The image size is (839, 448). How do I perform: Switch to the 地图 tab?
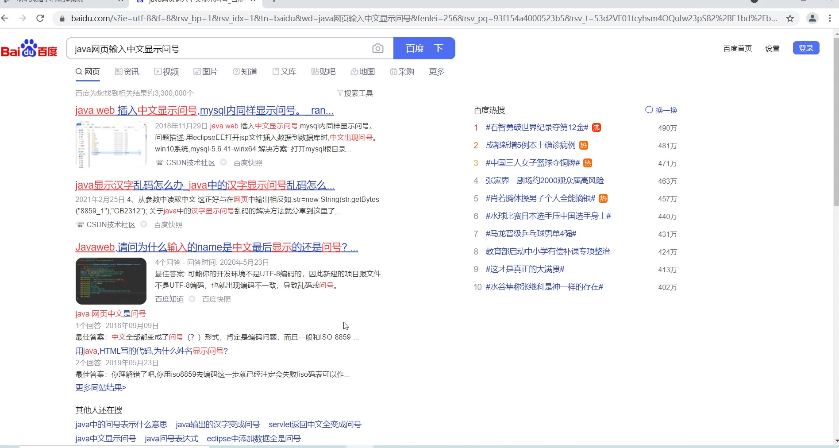[363, 72]
